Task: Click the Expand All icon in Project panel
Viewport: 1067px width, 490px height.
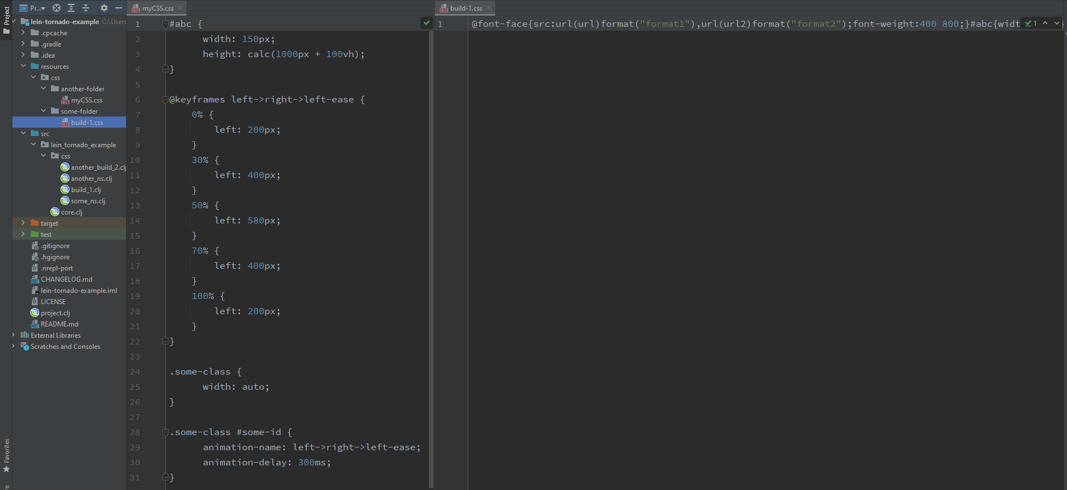Action: click(71, 8)
